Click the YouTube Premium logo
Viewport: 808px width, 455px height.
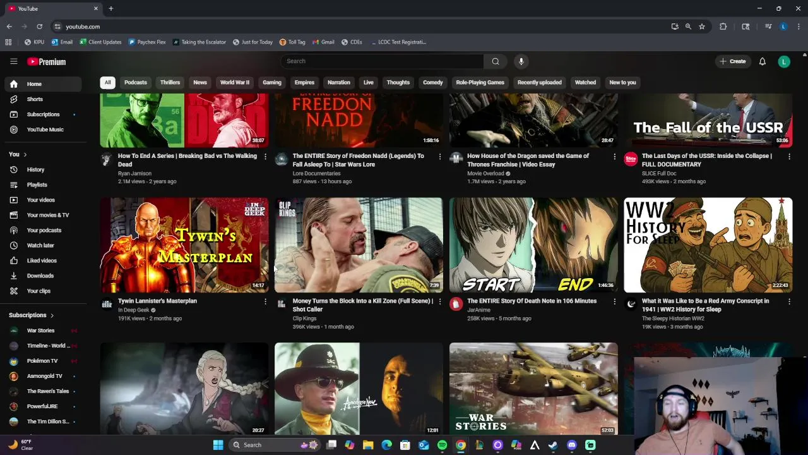[46, 62]
